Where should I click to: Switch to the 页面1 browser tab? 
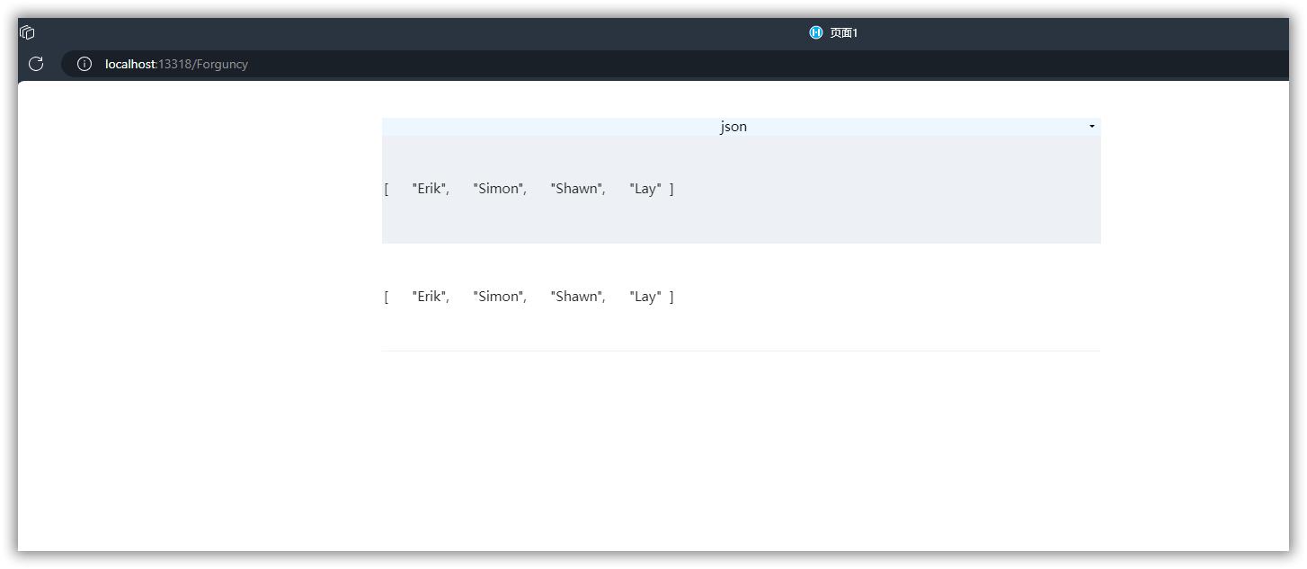(x=843, y=32)
